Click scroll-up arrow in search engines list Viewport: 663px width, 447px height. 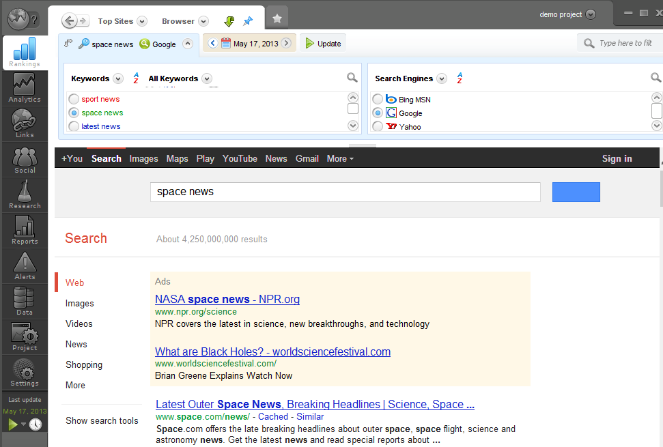click(657, 98)
